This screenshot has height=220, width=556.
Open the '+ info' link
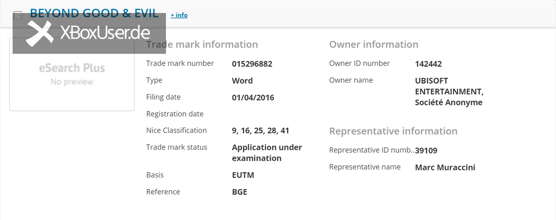click(x=179, y=15)
